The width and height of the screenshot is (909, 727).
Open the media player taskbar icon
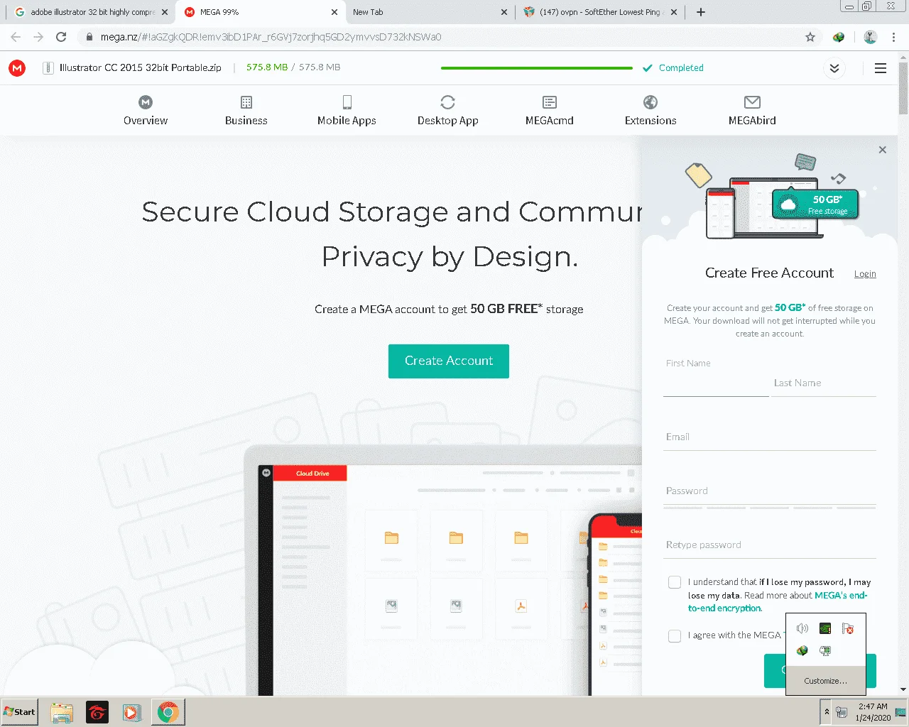131,712
